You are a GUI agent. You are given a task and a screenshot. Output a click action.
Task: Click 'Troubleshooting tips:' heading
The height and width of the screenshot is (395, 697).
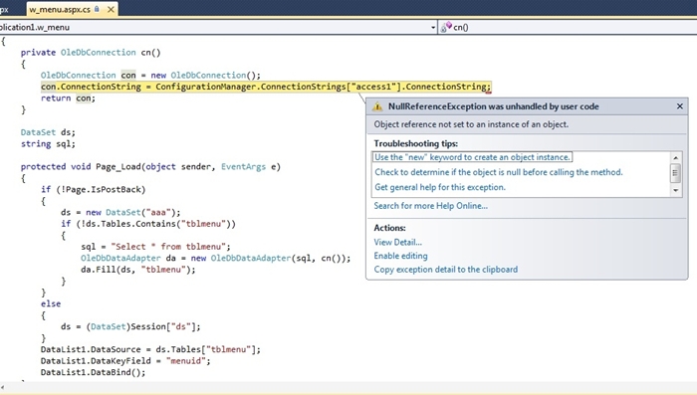tap(416, 143)
